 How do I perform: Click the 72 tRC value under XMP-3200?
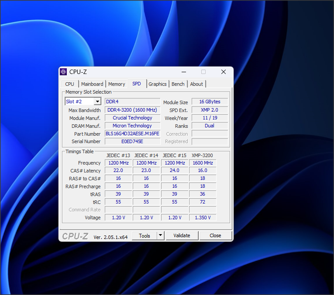pyautogui.click(x=203, y=202)
